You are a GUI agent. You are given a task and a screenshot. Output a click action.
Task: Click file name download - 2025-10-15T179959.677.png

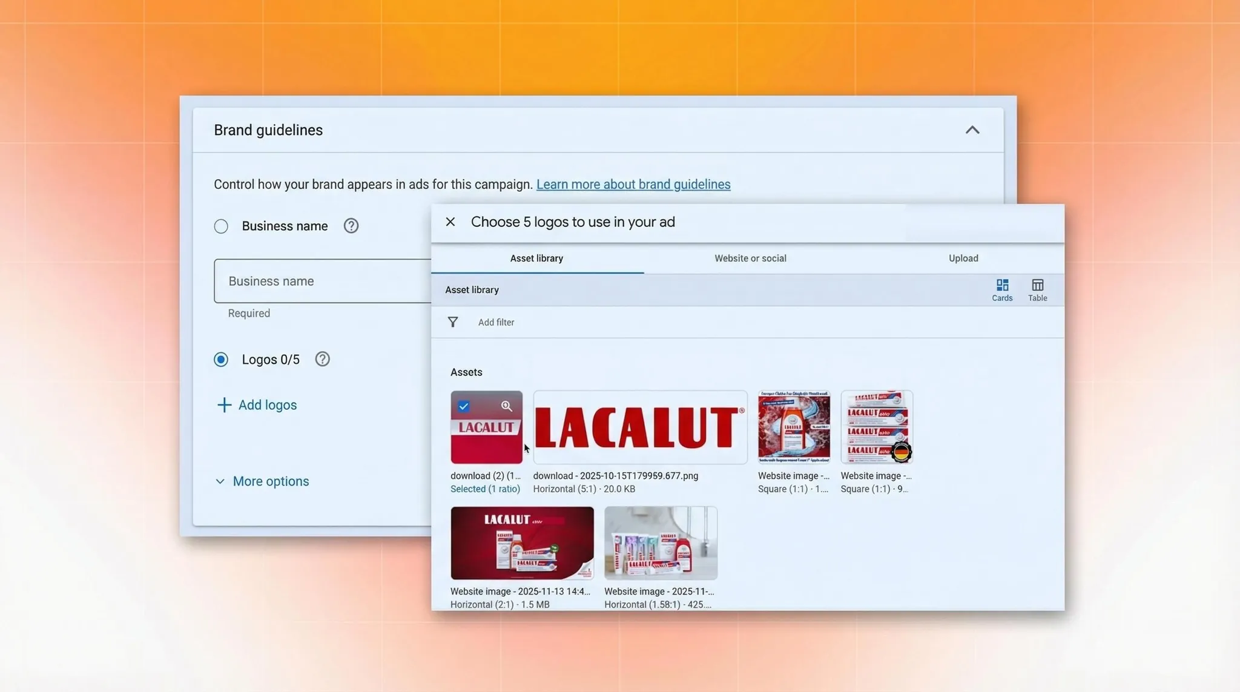(616, 476)
